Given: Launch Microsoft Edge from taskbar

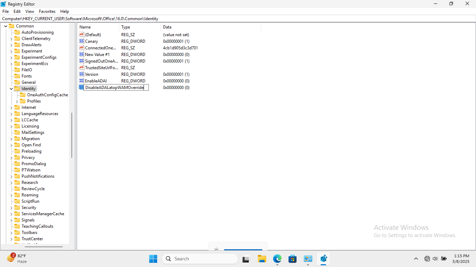Looking at the screenshot, I should click(277, 259).
